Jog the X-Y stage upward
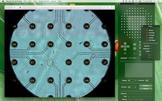The image size is (162, 101). 125,43
